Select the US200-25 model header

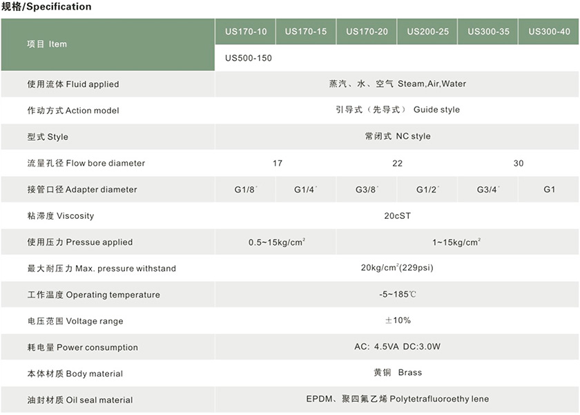427,32
